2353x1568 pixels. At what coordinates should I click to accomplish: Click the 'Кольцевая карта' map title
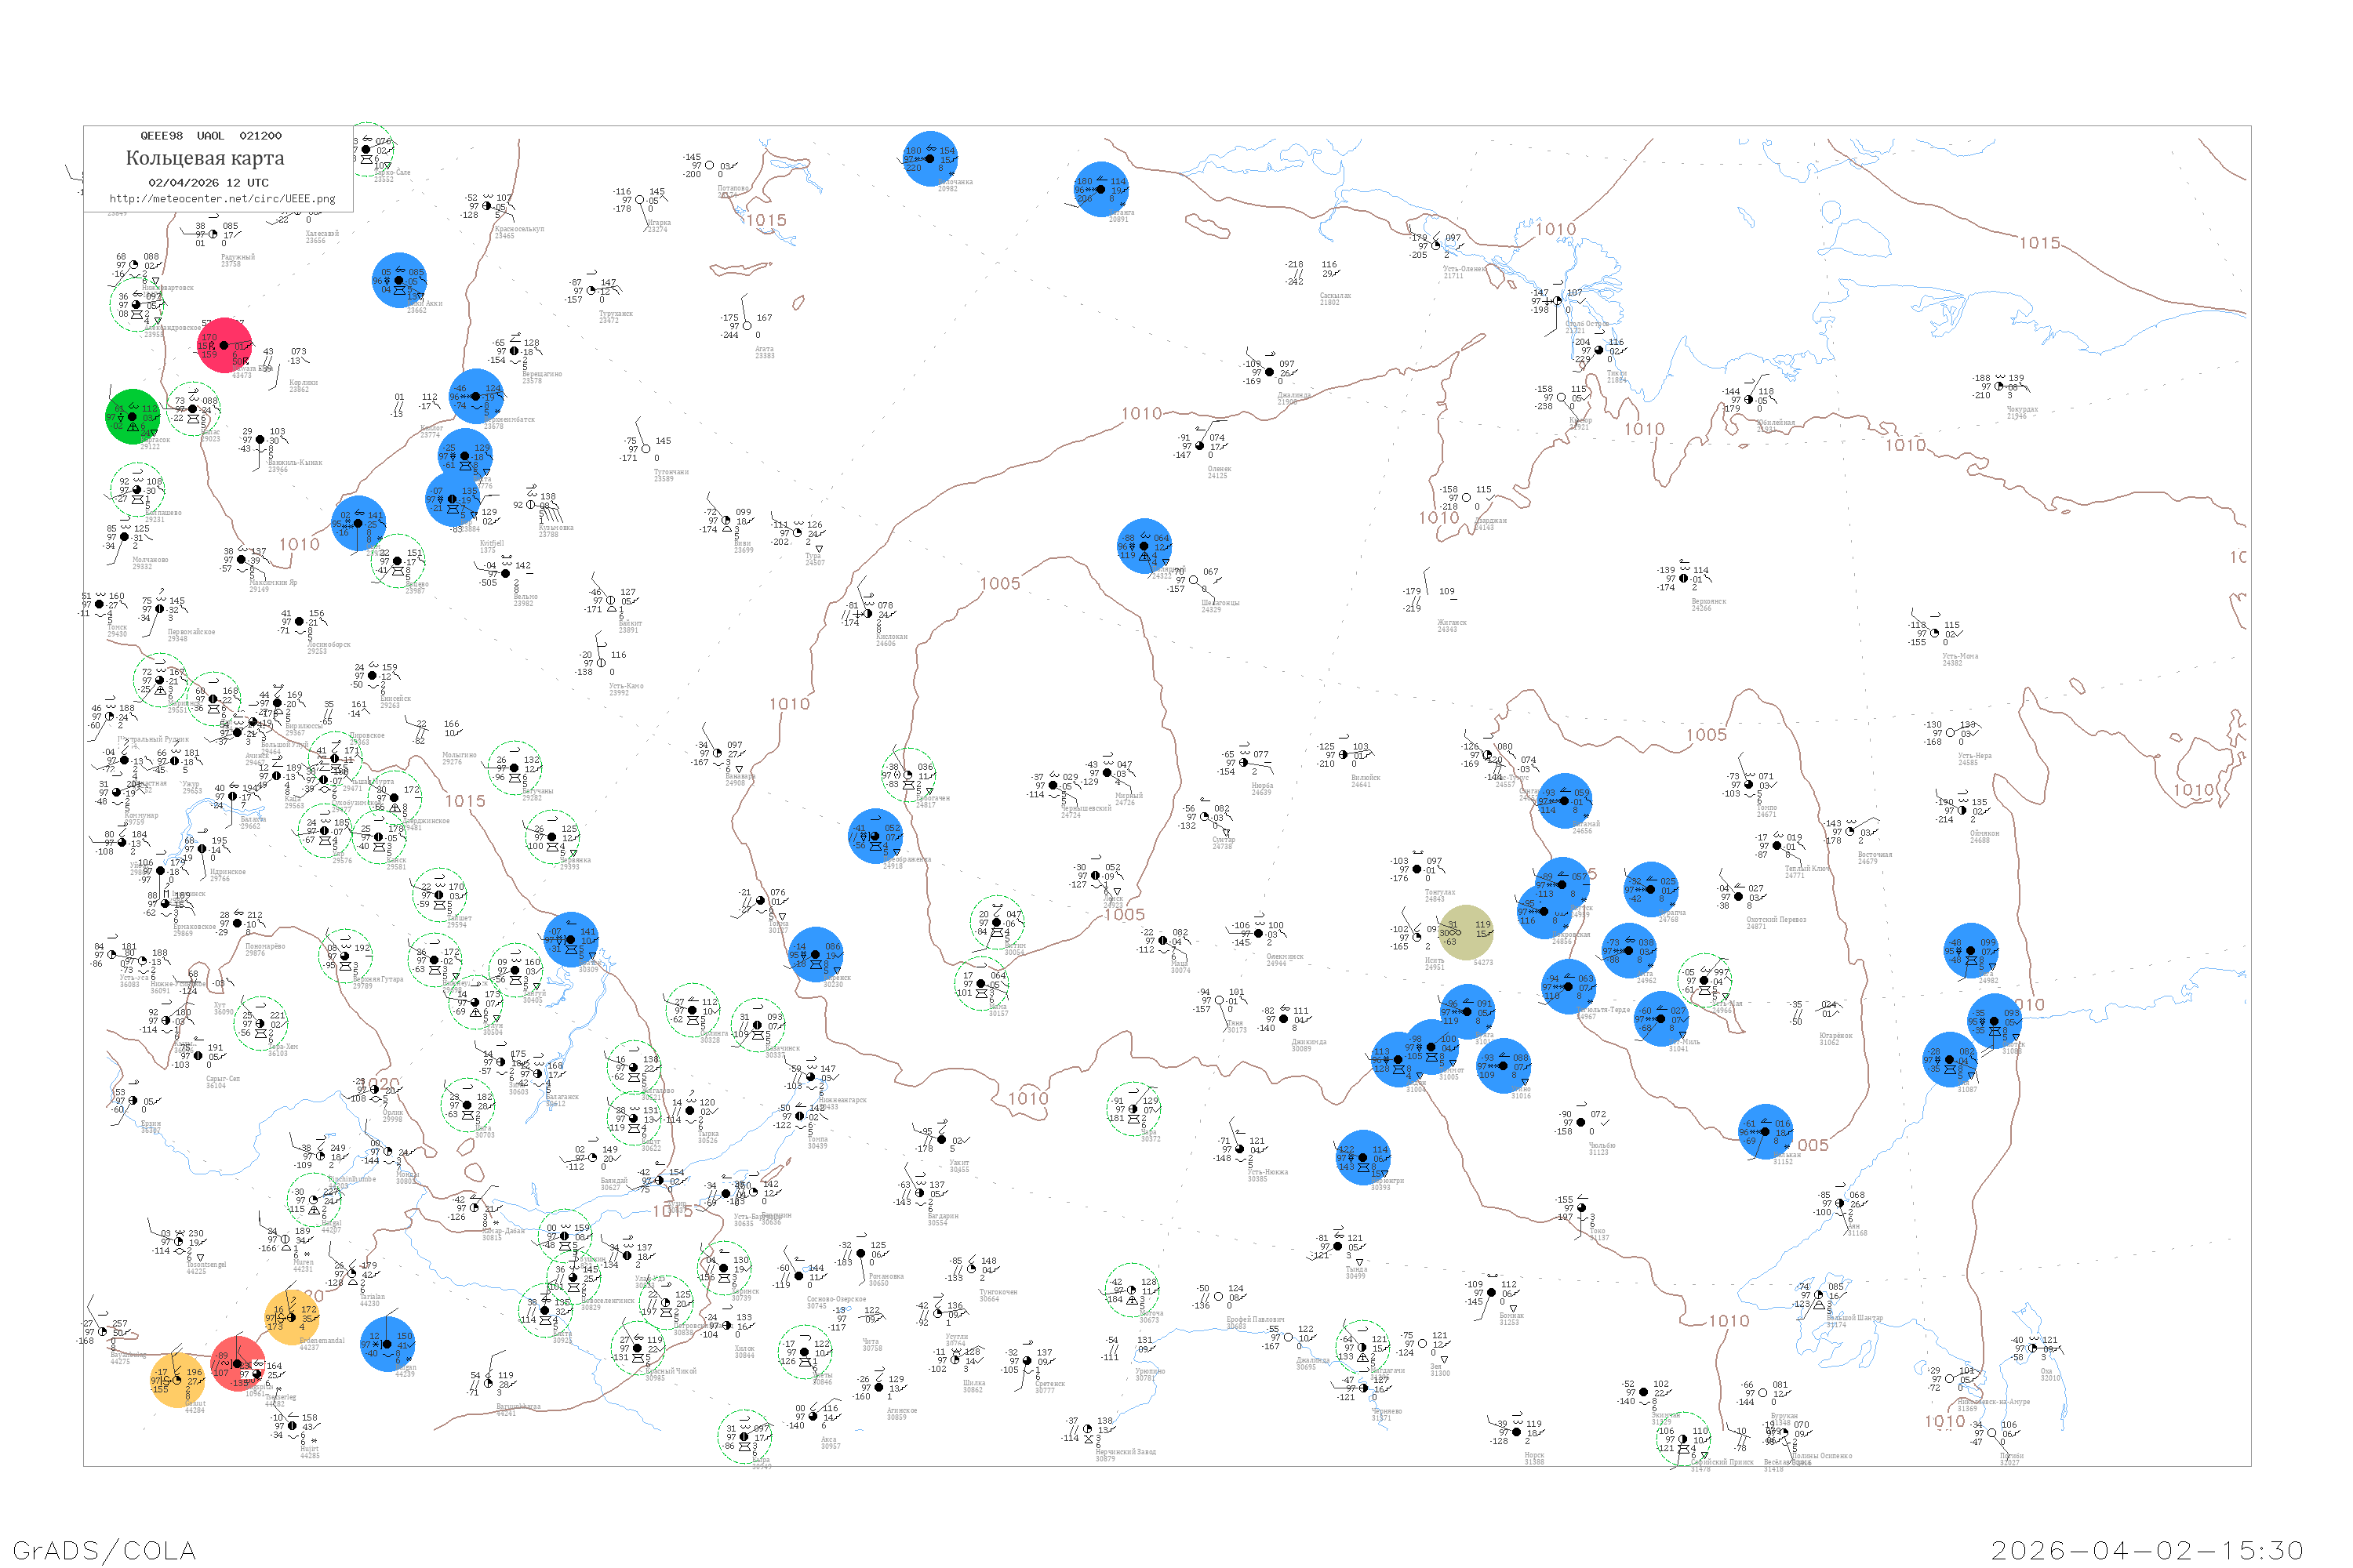[x=205, y=158]
